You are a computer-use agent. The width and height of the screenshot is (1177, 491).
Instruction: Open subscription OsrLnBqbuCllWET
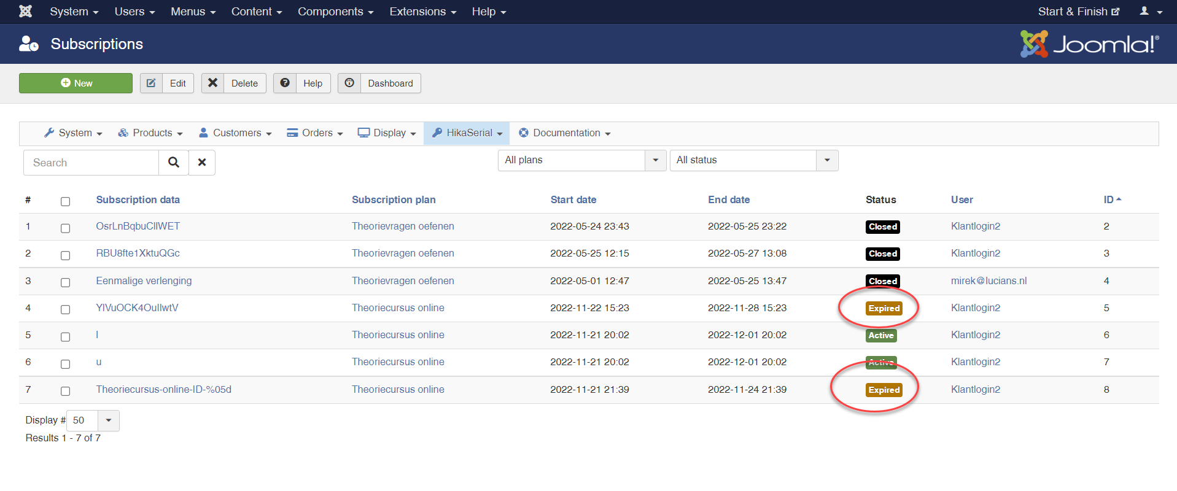coord(138,226)
